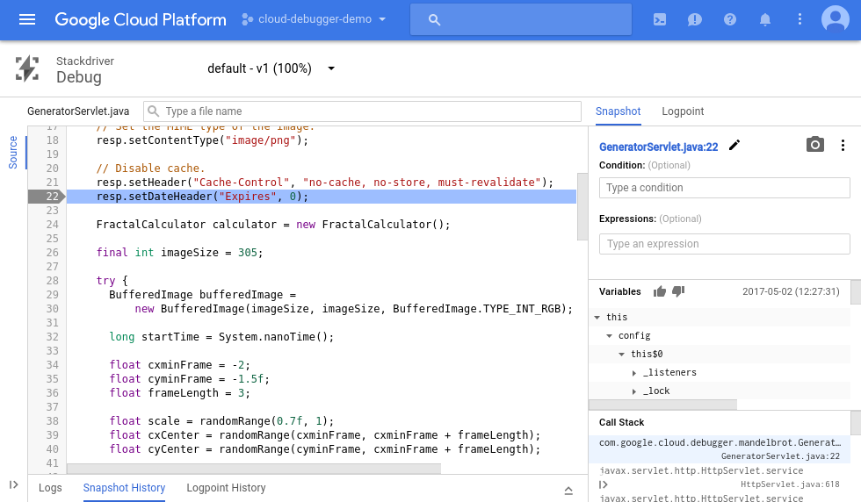861x502 pixels.
Task: Collapse the 'this' variable node
Action: tap(597, 317)
